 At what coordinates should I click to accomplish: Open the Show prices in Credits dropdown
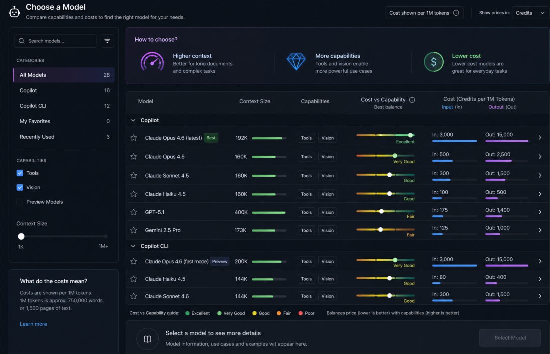[530, 13]
